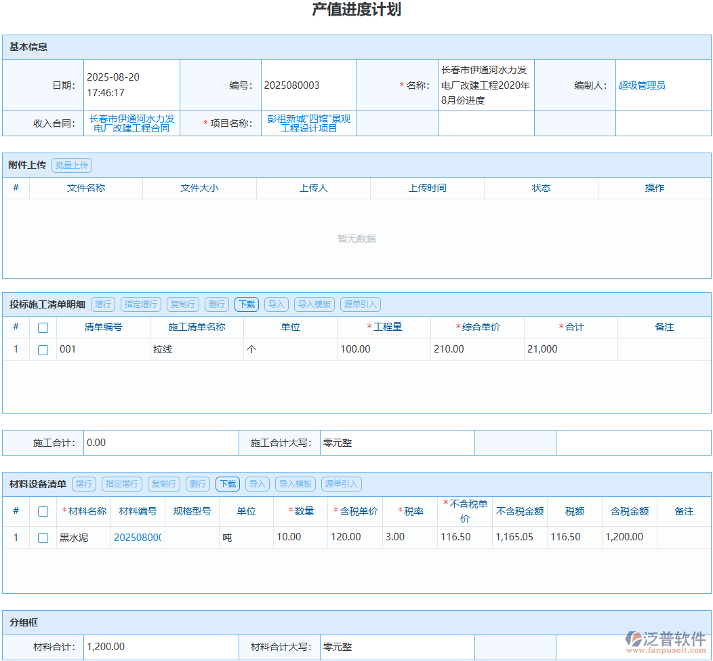Screen dimensions: 713x661
Task: Toggle the select-all checkbox in 投标施工清单明细
Action: tap(43, 327)
